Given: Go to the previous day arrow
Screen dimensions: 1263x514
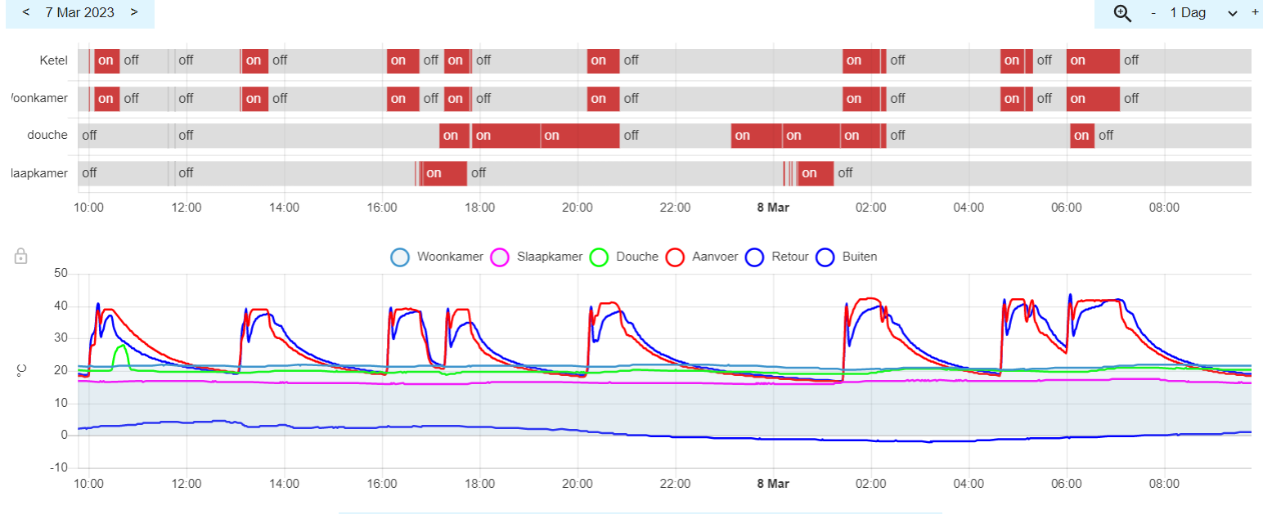Looking at the screenshot, I should (26, 12).
